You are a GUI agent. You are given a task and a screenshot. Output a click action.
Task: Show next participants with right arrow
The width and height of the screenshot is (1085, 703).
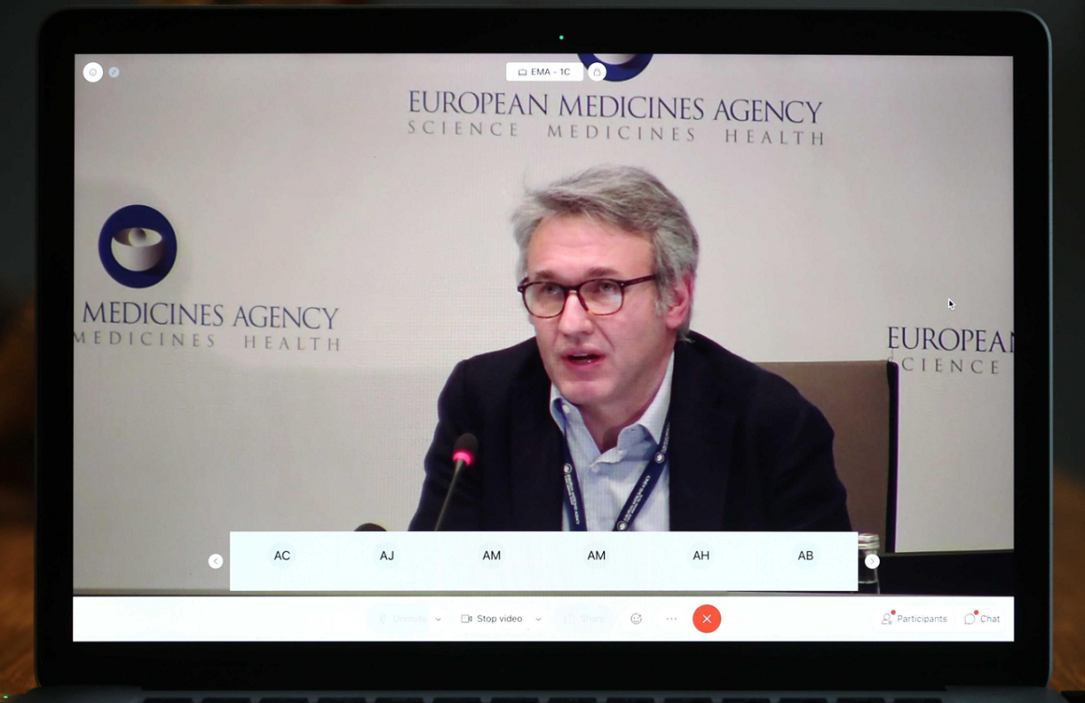pos(872,561)
